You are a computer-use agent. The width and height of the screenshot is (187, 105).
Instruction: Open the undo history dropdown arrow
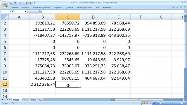18,3
